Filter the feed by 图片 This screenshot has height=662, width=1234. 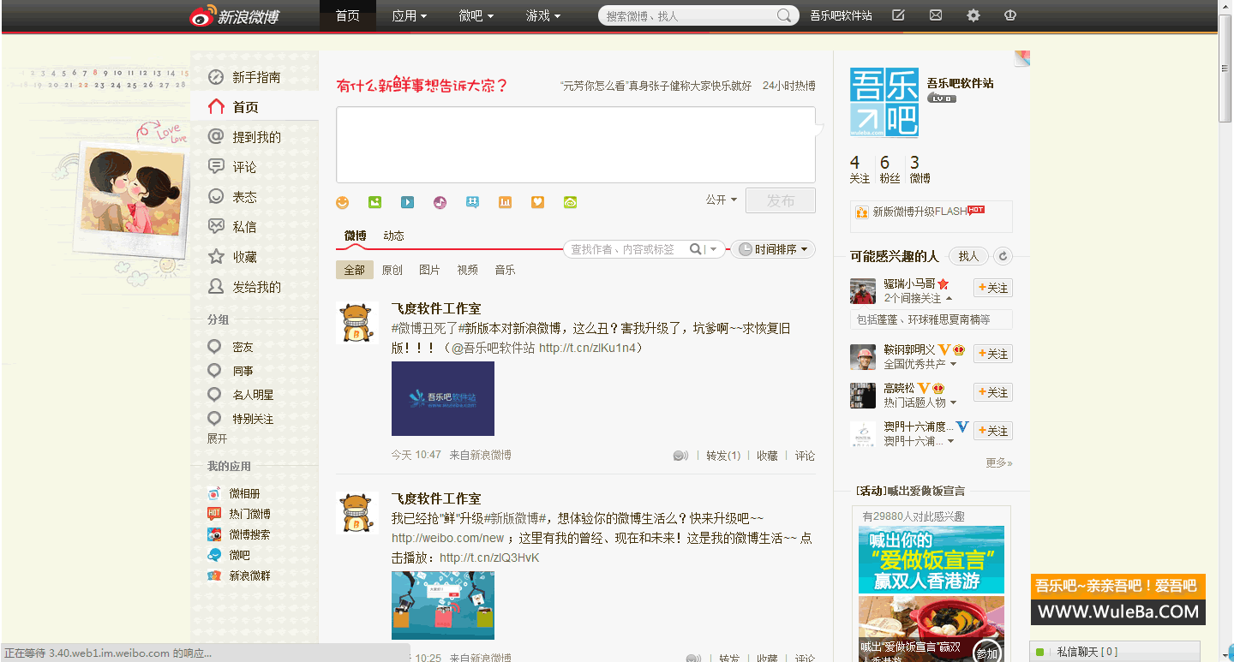429,270
